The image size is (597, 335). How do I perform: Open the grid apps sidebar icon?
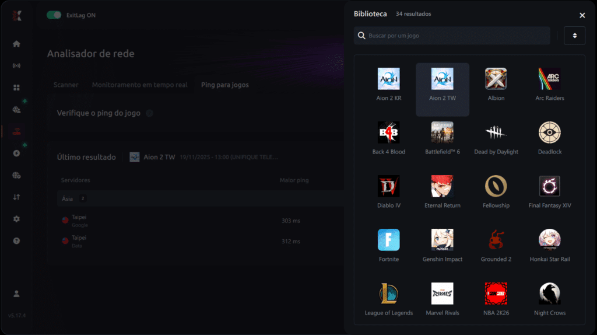pyautogui.click(x=16, y=88)
